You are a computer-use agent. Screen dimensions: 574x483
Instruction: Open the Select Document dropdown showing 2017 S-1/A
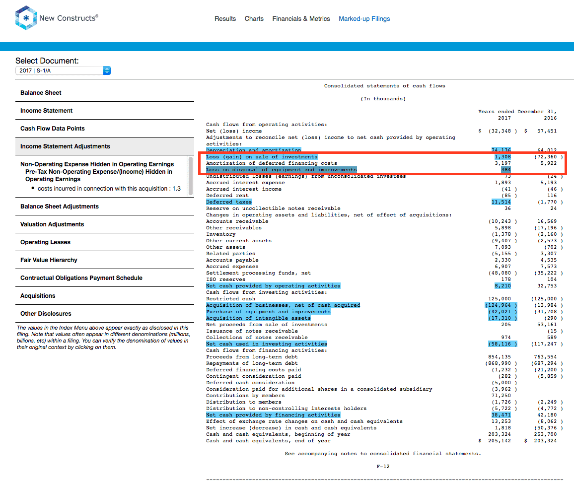[x=63, y=70]
